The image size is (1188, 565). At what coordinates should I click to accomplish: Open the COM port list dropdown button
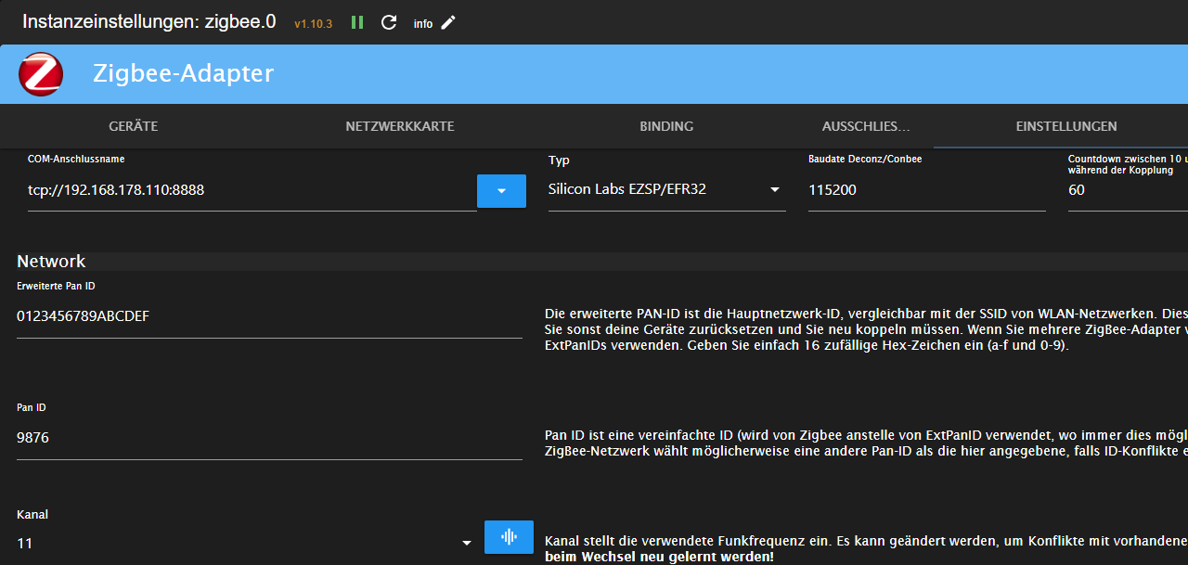[x=501, y=191]
